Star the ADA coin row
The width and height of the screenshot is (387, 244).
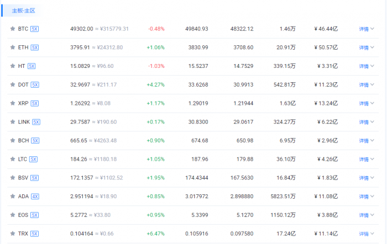(x=13, y=196)
